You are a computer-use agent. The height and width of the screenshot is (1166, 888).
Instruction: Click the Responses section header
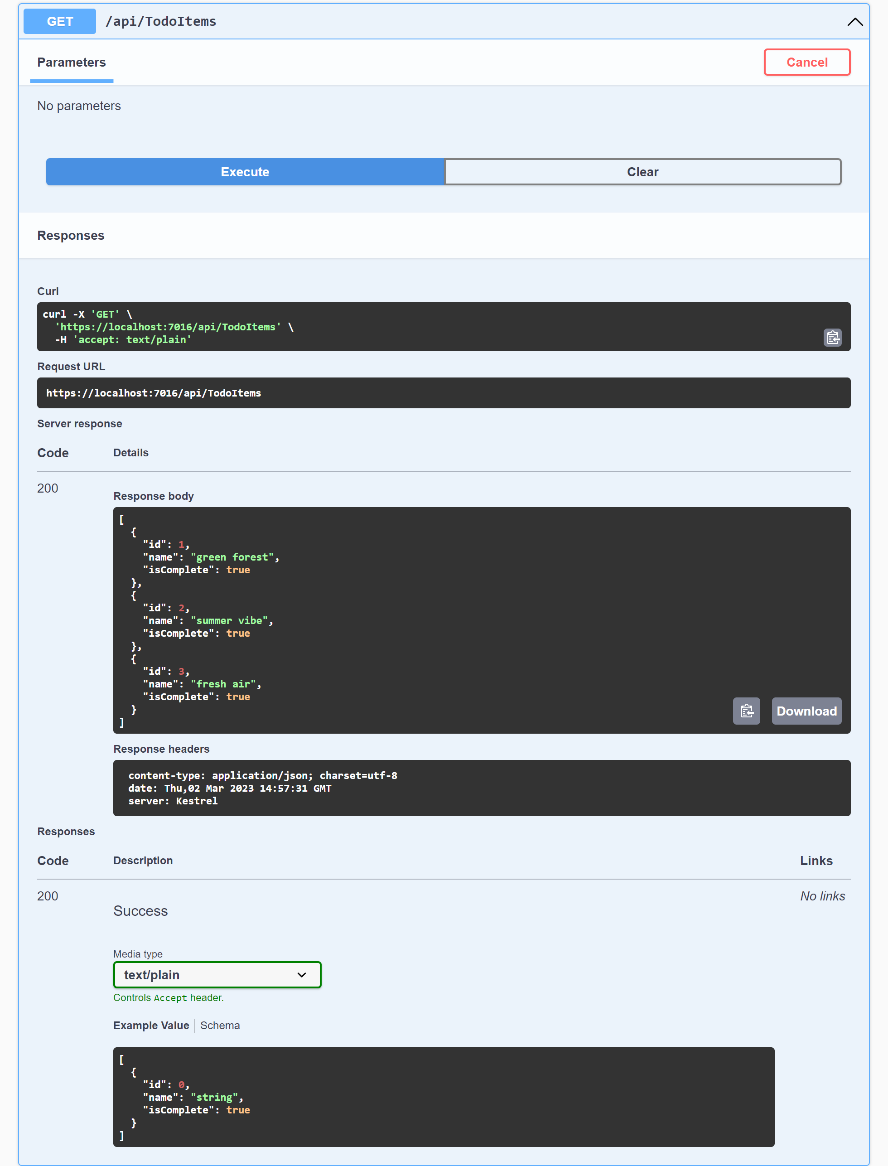click(71, 235)
